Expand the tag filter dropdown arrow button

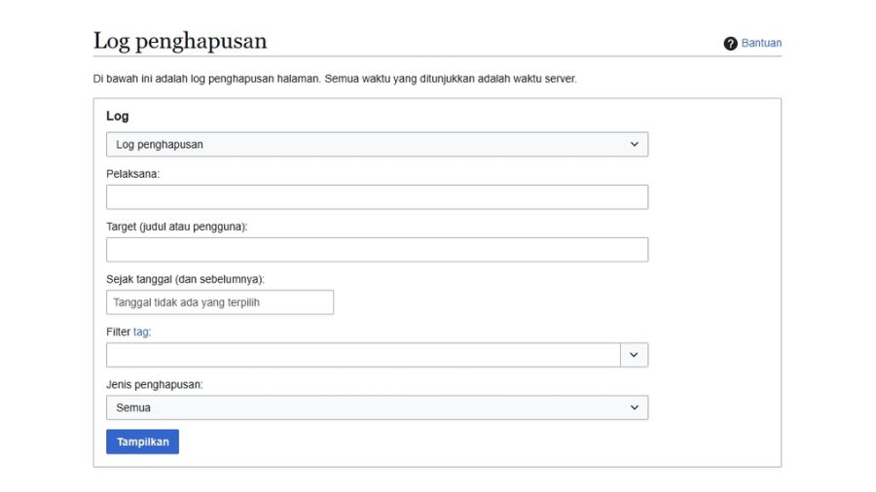click(634, 355)
